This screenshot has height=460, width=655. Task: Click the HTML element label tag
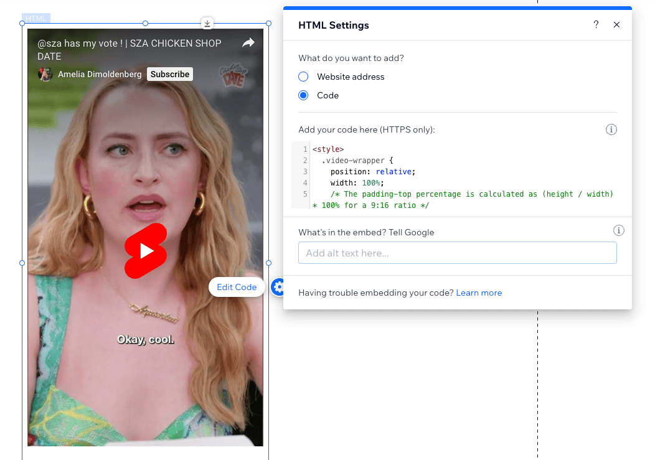click(36, 19)
